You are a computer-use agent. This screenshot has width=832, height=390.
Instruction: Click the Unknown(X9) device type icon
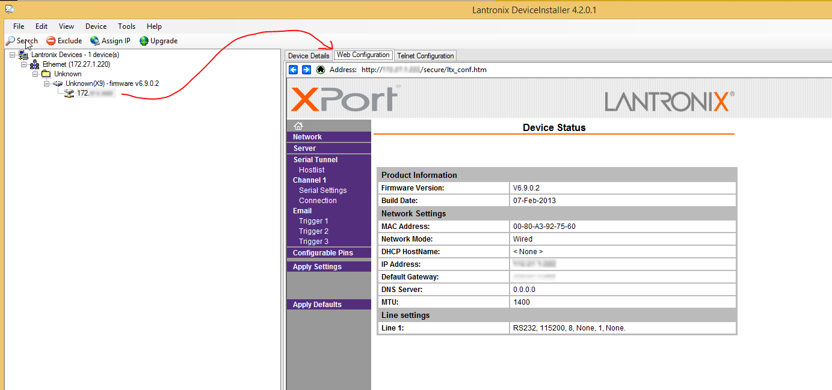58,84
